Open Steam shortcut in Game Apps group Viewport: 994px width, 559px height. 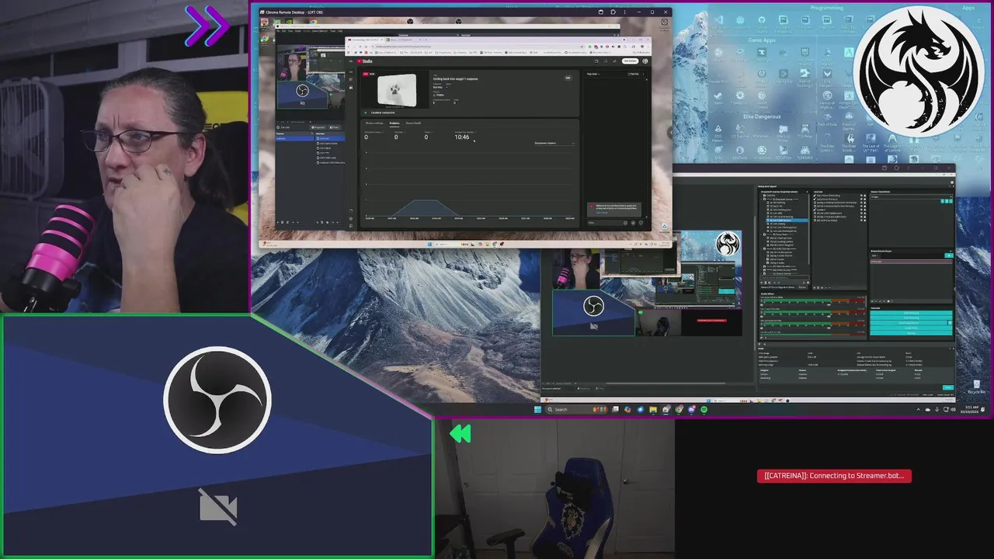tap(718, 98)
